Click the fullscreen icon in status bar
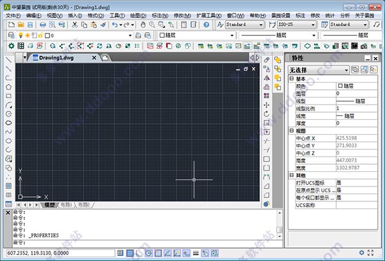Image resolution: width=385 pixels, height=261 pixels. pos(370,253)
